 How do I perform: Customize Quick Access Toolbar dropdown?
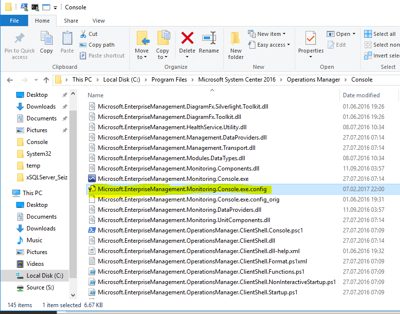tap(56, 8)
